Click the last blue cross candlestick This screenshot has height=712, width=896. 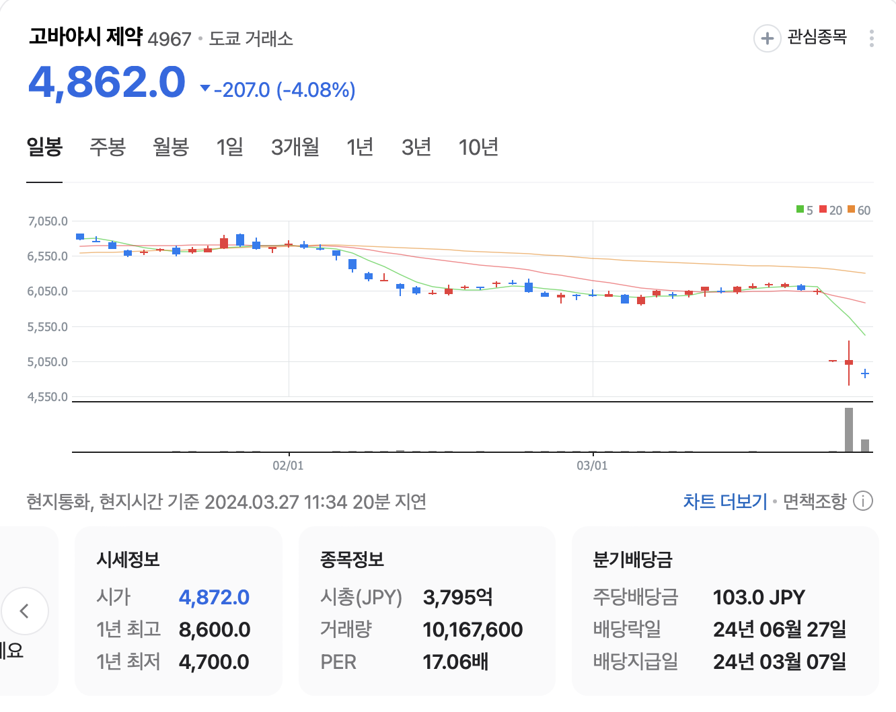coord(865,373)
